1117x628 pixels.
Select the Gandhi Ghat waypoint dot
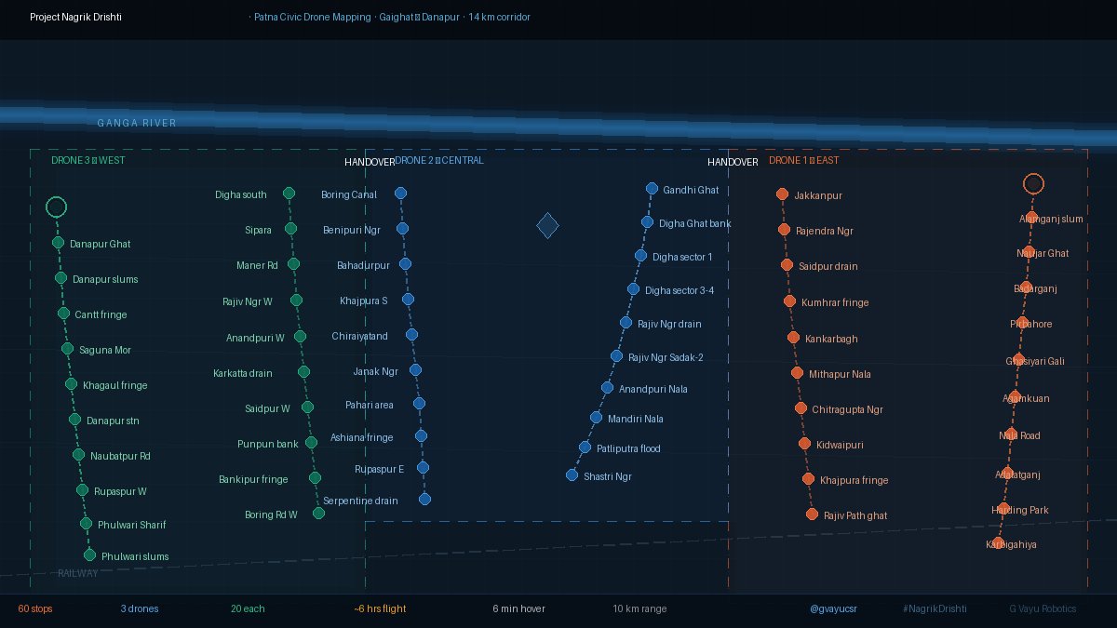(652, 189)
